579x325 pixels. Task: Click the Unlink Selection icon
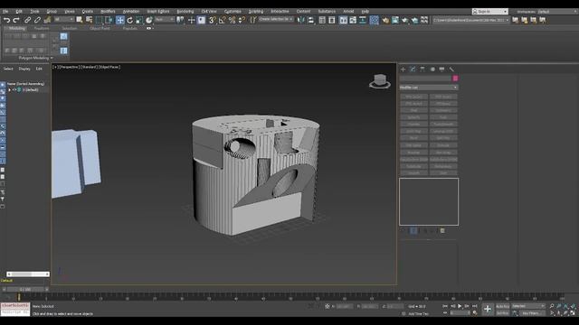[37, 20]
